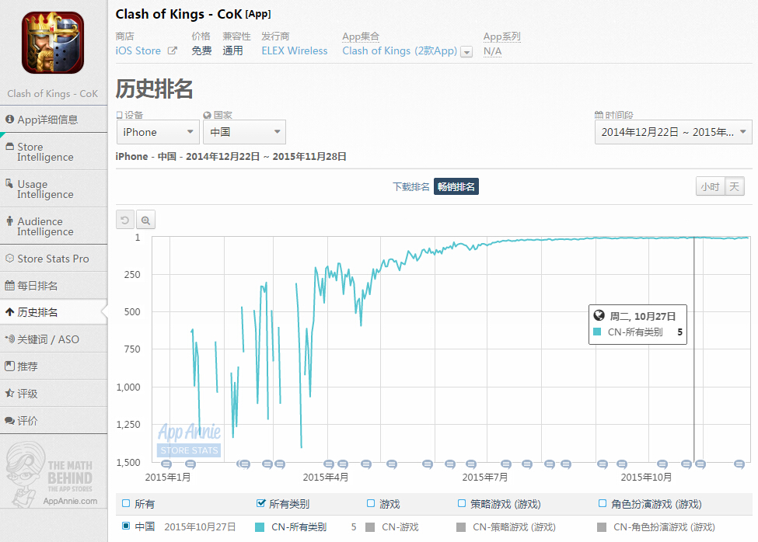The image size is (758, 542).
Task: Click the Store Intelligence sidebar icon
Action: [x=9, y=146]
